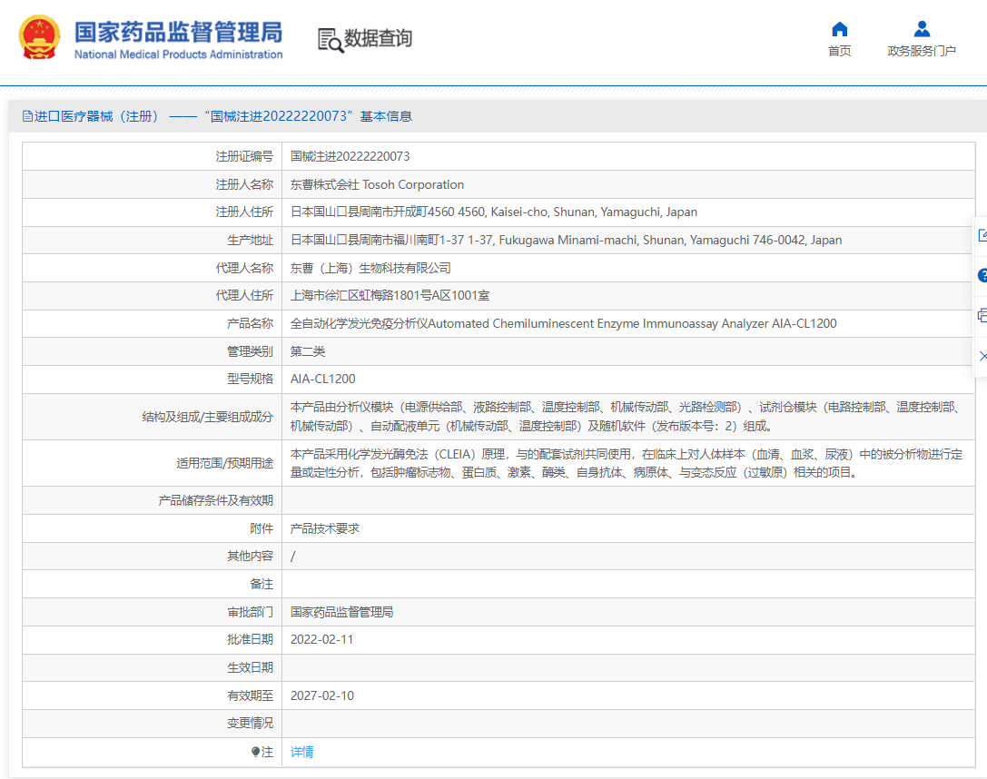The width and height of the screenshot is (987, 779).
Task: Select 上海市徐汇区虹梅路1801号A区1001室 cell
Action: point(390,296)
